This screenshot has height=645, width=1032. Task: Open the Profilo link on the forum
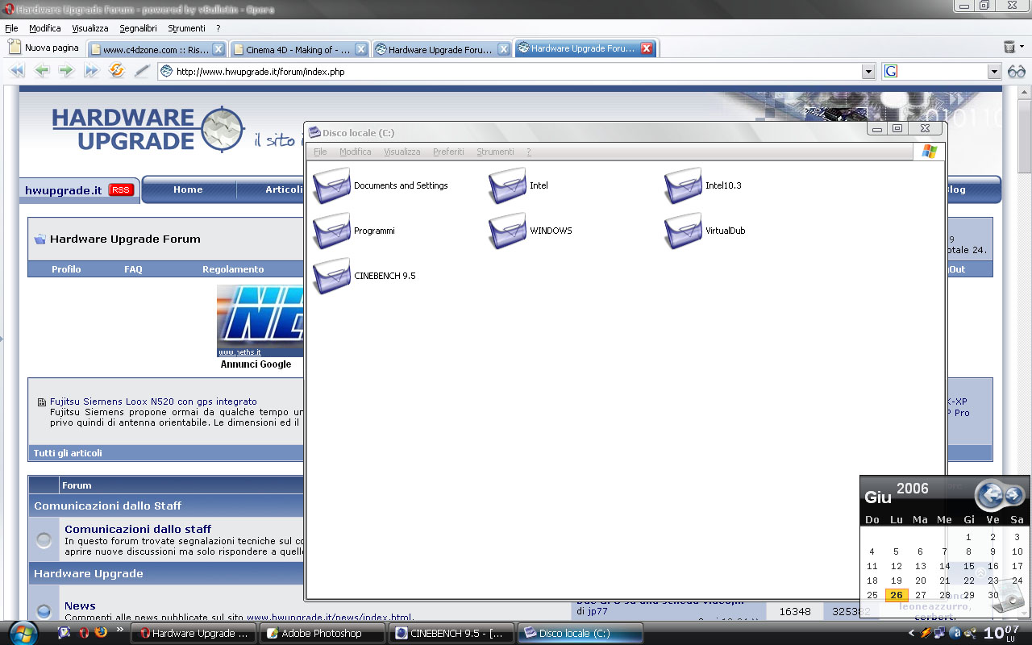(66, 269)
